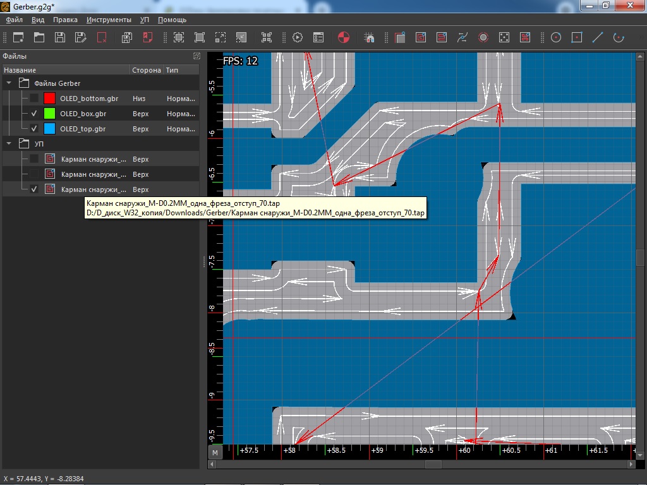Select the diagonal line drawing tool

click(597, 37)
